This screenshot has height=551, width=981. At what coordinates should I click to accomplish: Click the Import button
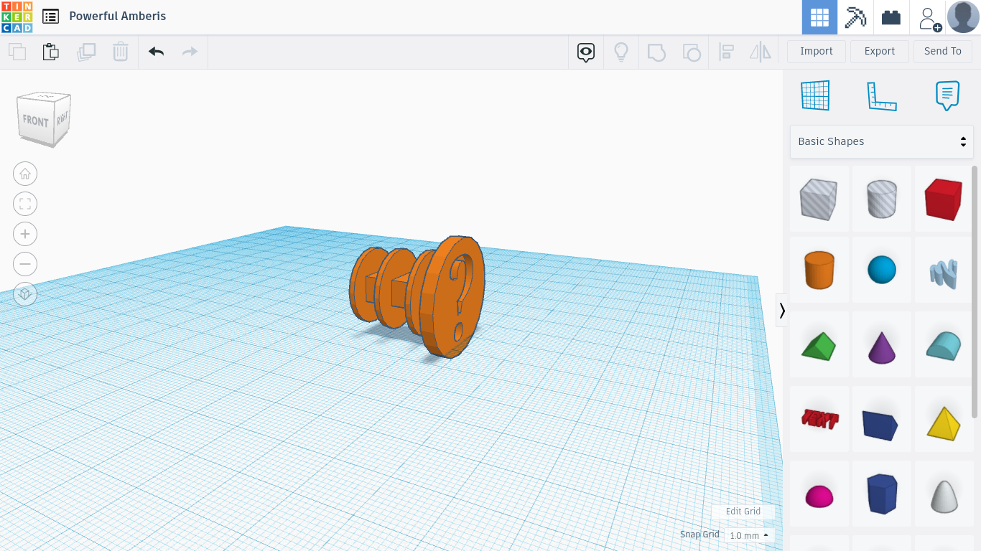(817, 52)
